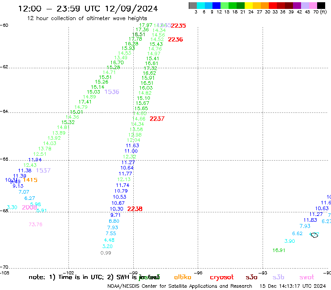This screenshot has width=331, height=290.
Task: Select the -70 latitude axis label
Action: click(4, 267)
